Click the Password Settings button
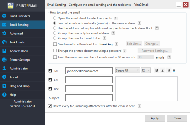The width and height of the screenshot is (190, 125). (x=154, y=51)
